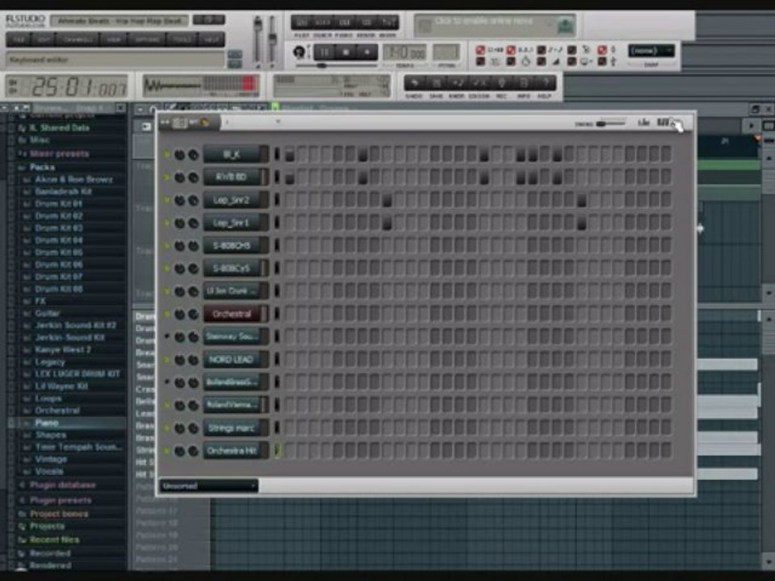Expand the Mixer presets browser folder
The image size is (775, 581).
coord(60,153)
